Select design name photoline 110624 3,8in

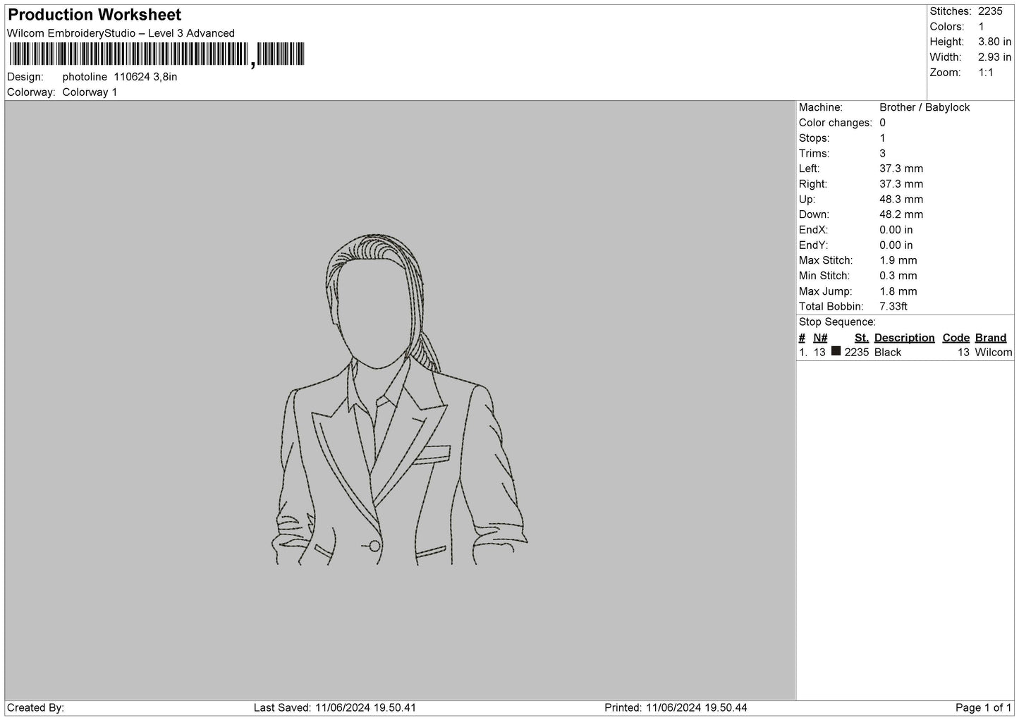point(120,77)
